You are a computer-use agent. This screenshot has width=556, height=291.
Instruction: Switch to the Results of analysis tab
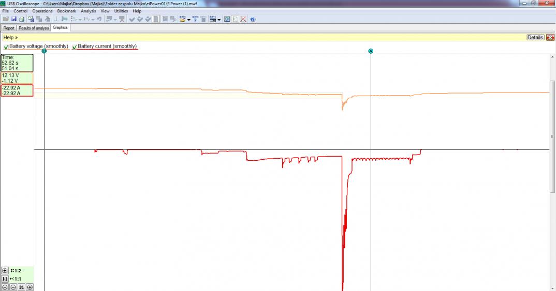pyautogui.click(x=34, y=28)
